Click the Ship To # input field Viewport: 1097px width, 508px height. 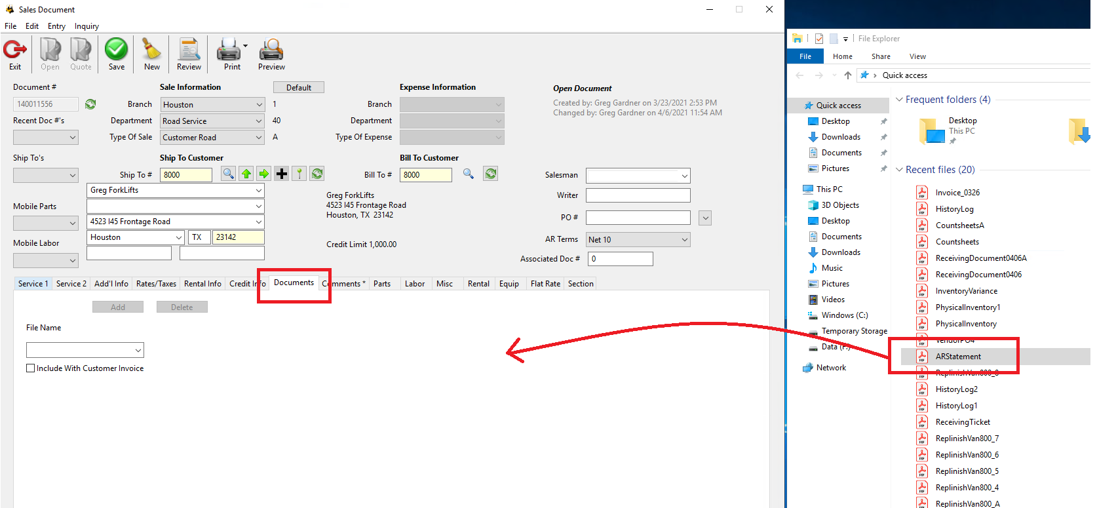187,175
